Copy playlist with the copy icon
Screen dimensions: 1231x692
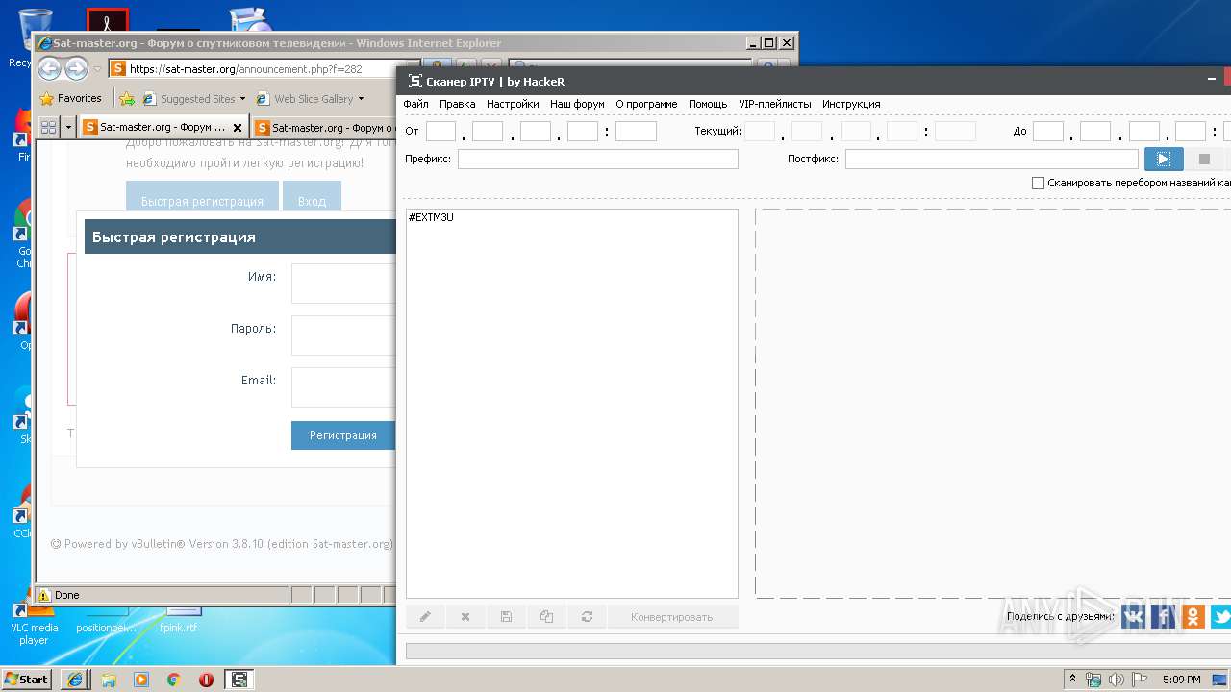click(546, 617)
